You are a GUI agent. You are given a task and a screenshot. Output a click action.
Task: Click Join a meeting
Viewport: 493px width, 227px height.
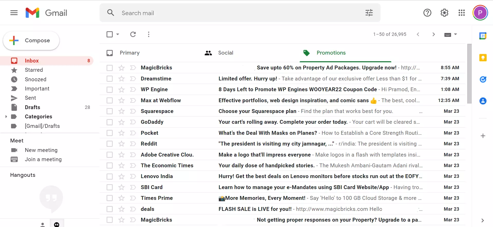coord(43,159)
